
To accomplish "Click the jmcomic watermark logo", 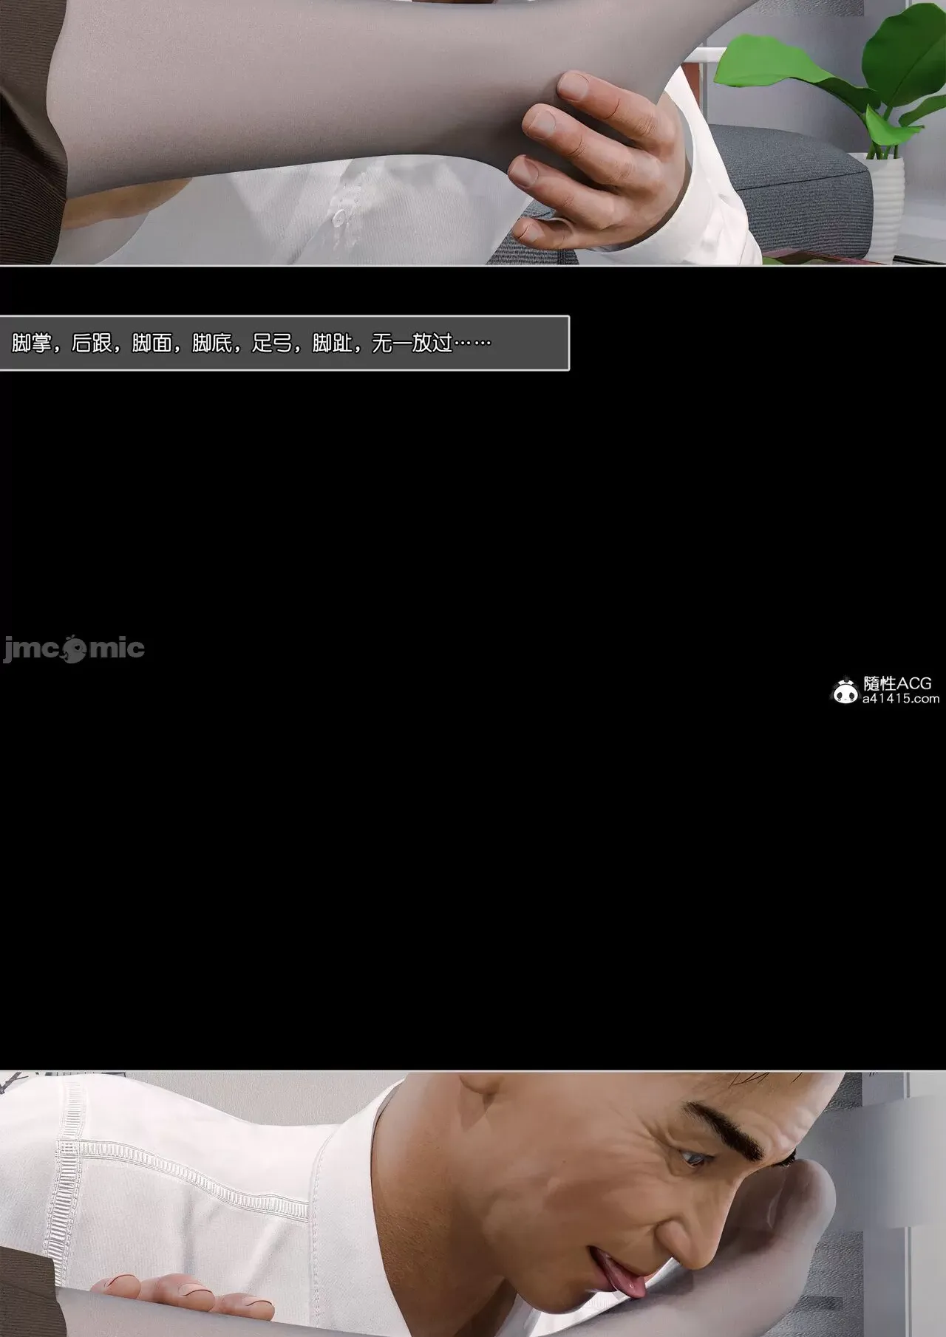I will click(x=73, y=649).
